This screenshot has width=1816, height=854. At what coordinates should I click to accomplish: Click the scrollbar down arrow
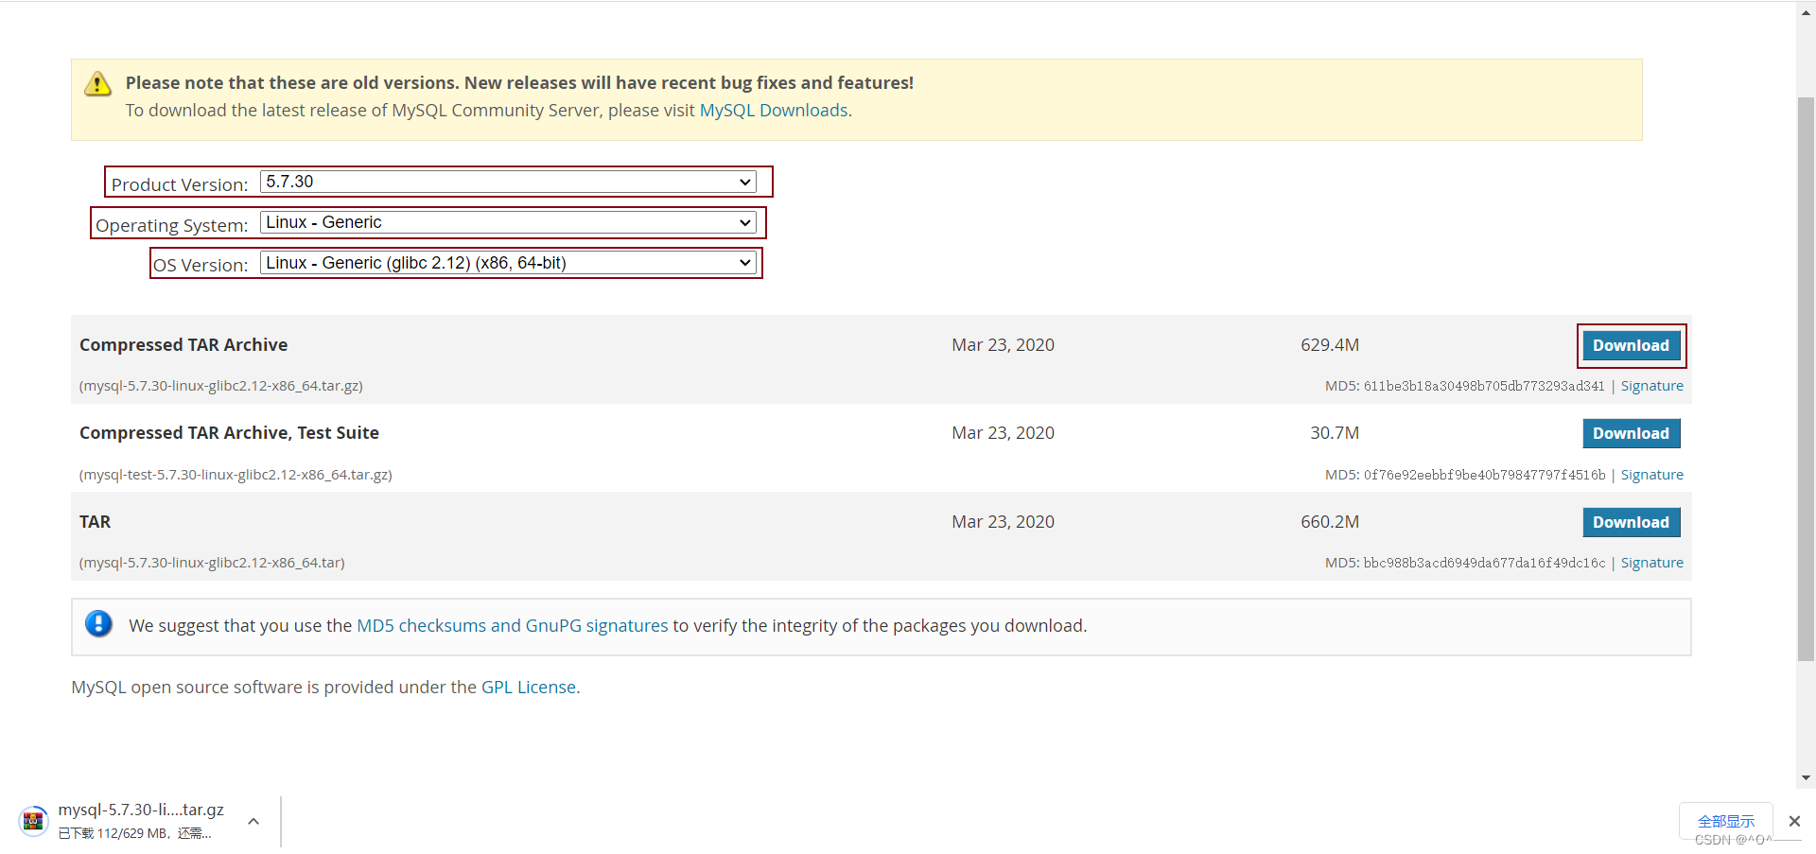(1807, 778)
